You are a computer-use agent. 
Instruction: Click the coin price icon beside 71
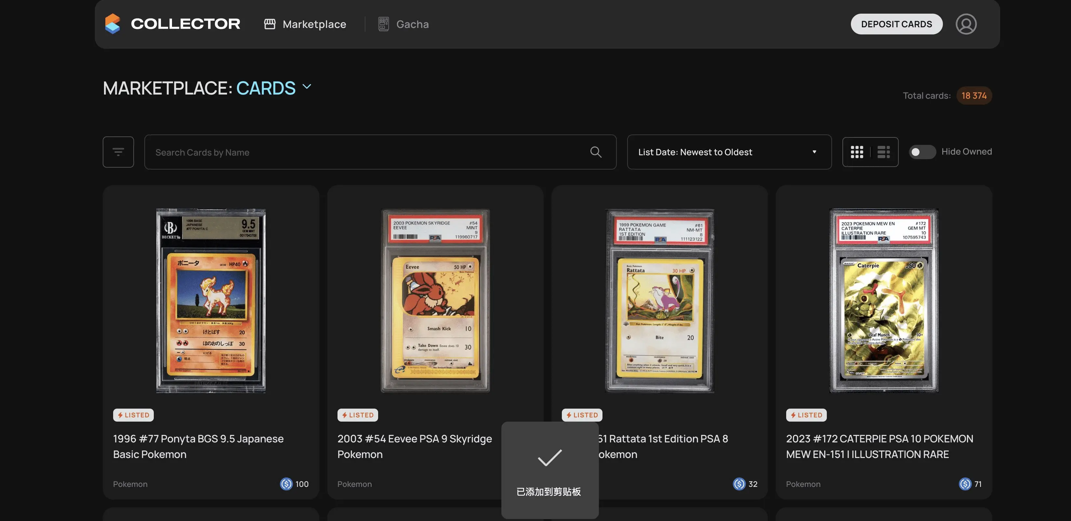pos(965,484)
